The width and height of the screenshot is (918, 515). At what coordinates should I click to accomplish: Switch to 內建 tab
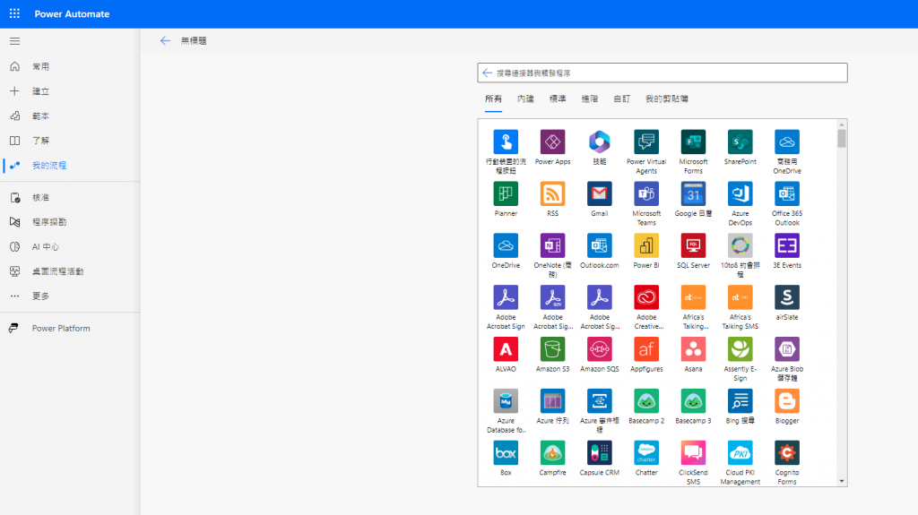pos(525,99)
